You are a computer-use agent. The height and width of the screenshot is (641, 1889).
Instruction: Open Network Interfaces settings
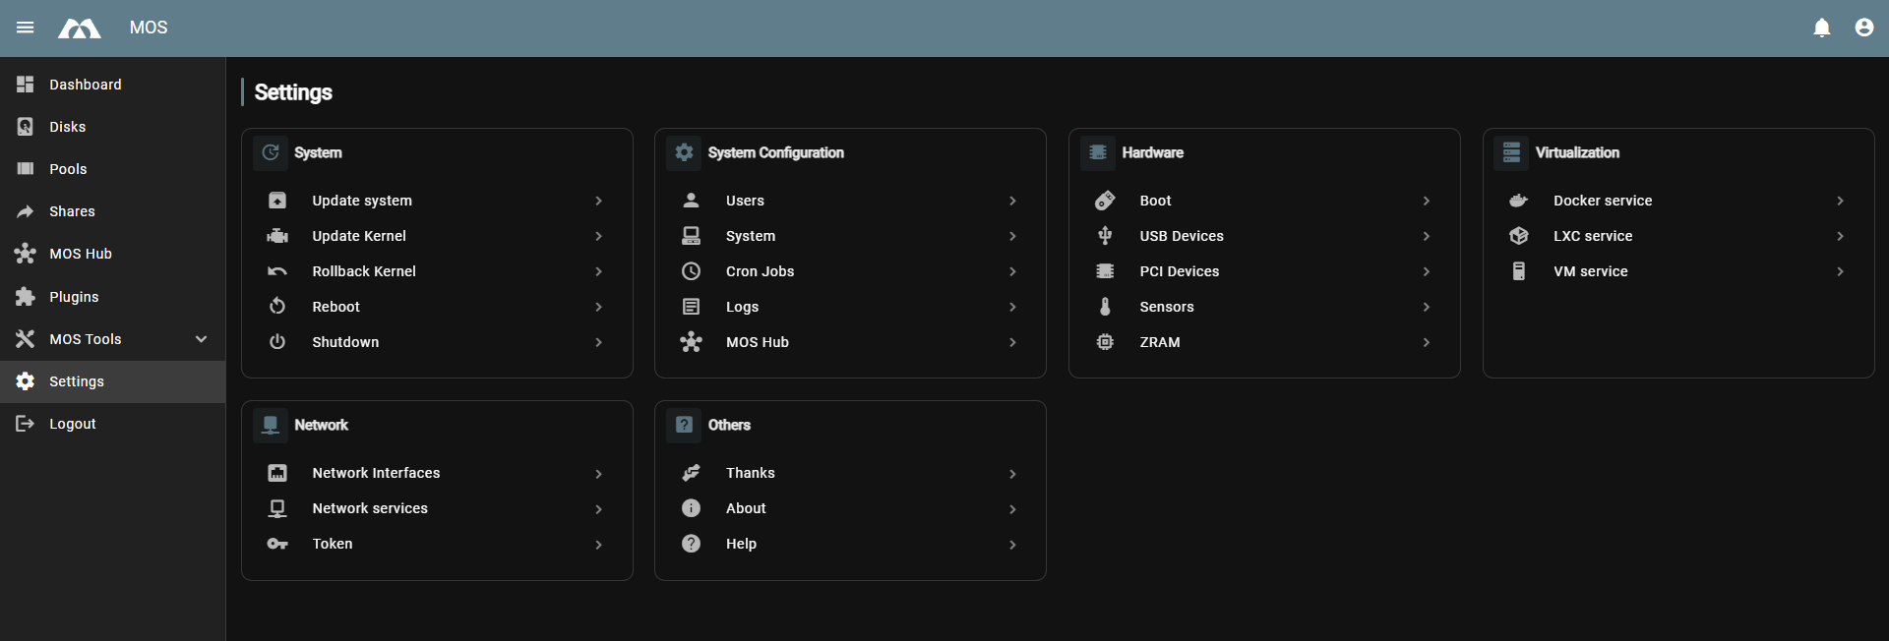point(376,473)
